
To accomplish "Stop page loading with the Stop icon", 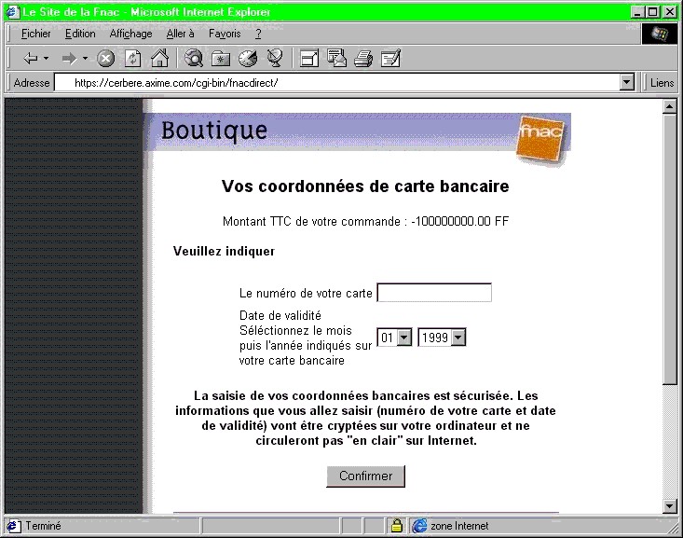I will tap(105, 59).
